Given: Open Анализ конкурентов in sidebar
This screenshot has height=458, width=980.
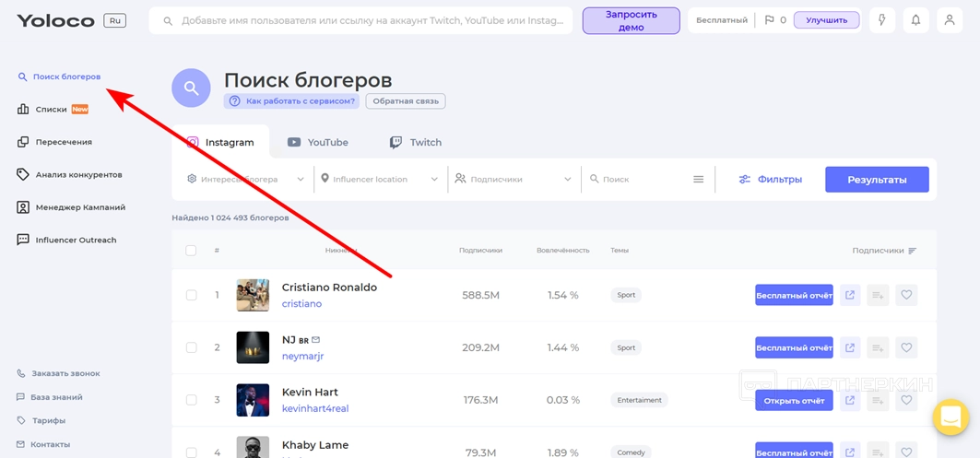Looking at the screenshot, I should click(x=78, y=175).
